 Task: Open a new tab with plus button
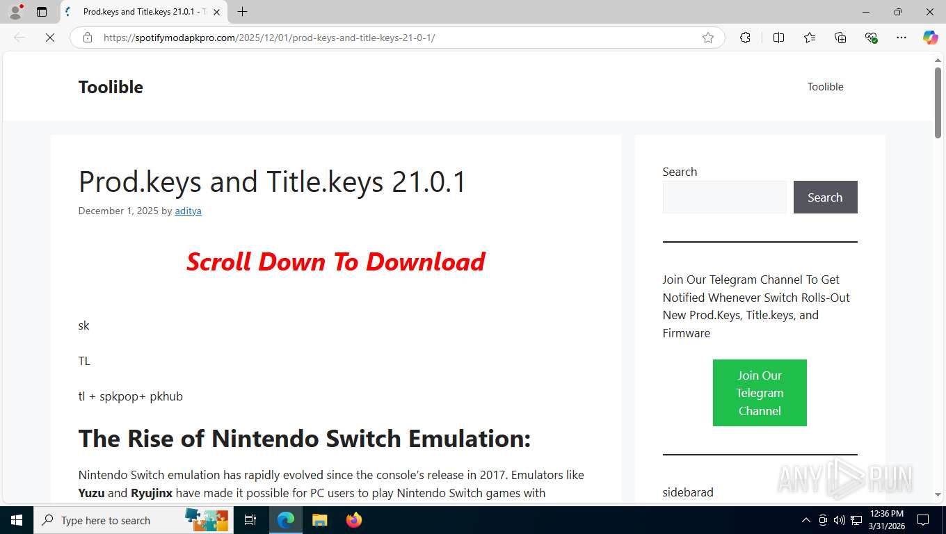point(242,12)
